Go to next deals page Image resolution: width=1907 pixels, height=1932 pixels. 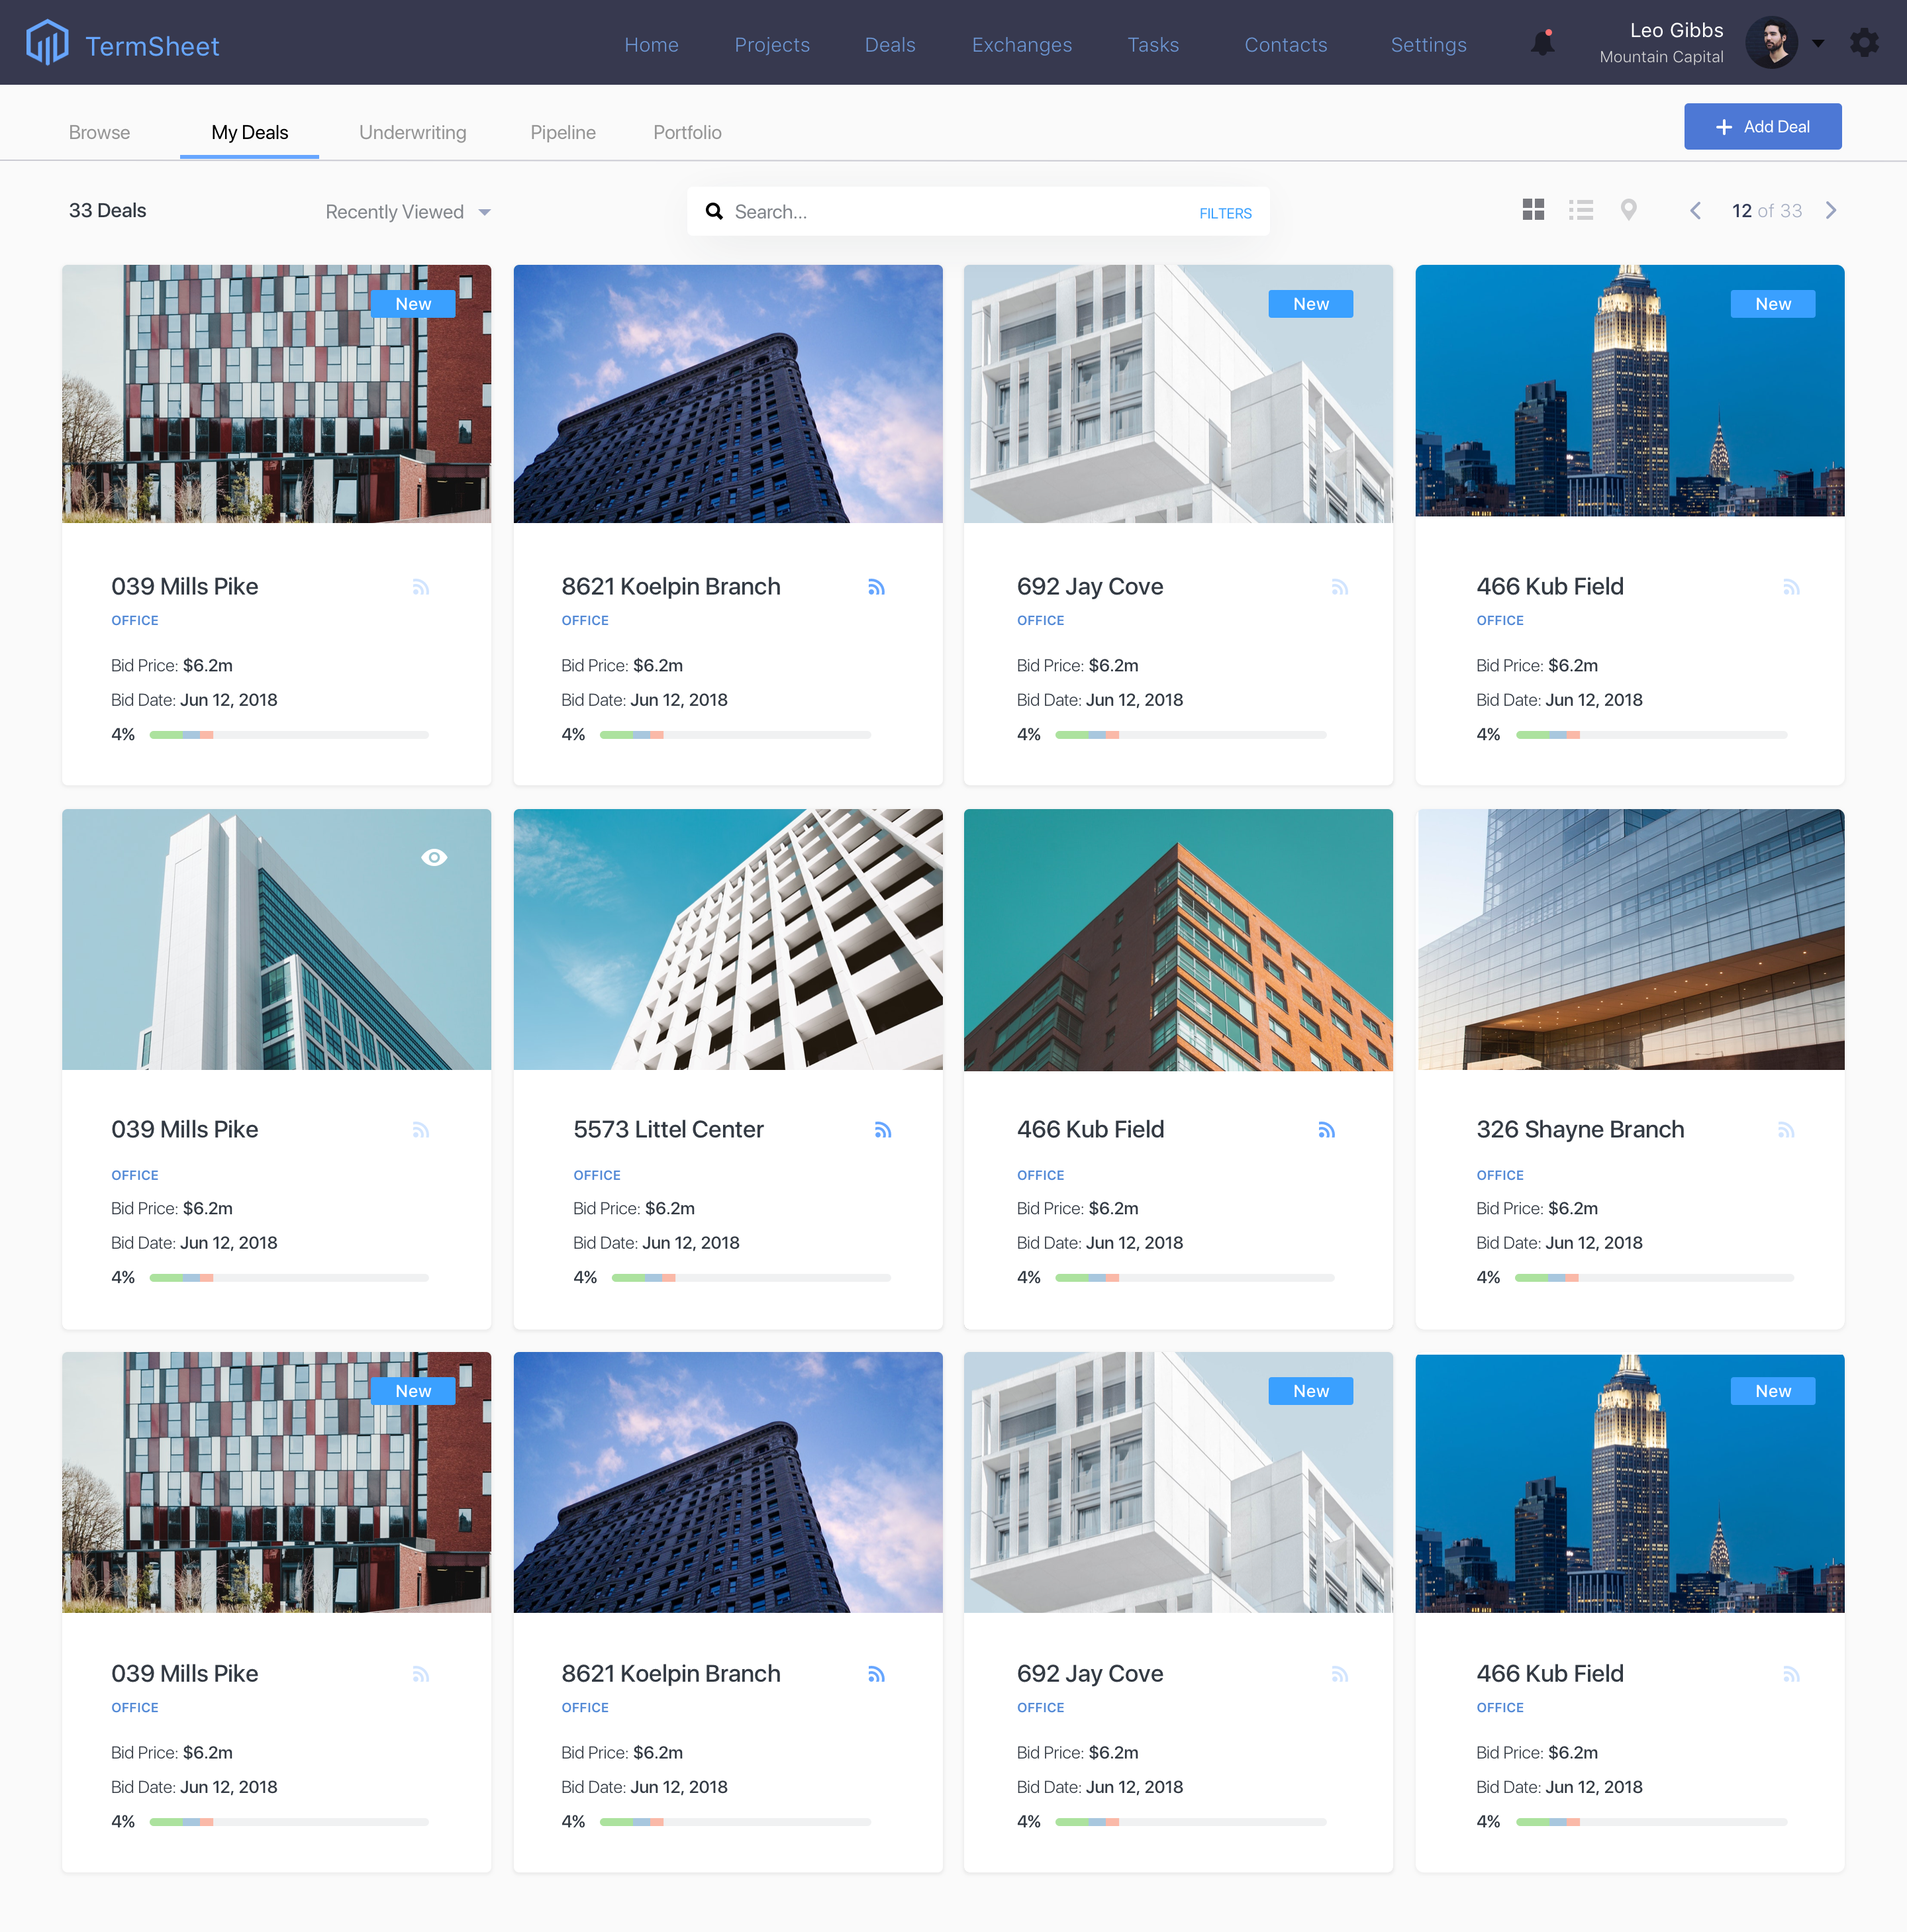pos(1831,210)
